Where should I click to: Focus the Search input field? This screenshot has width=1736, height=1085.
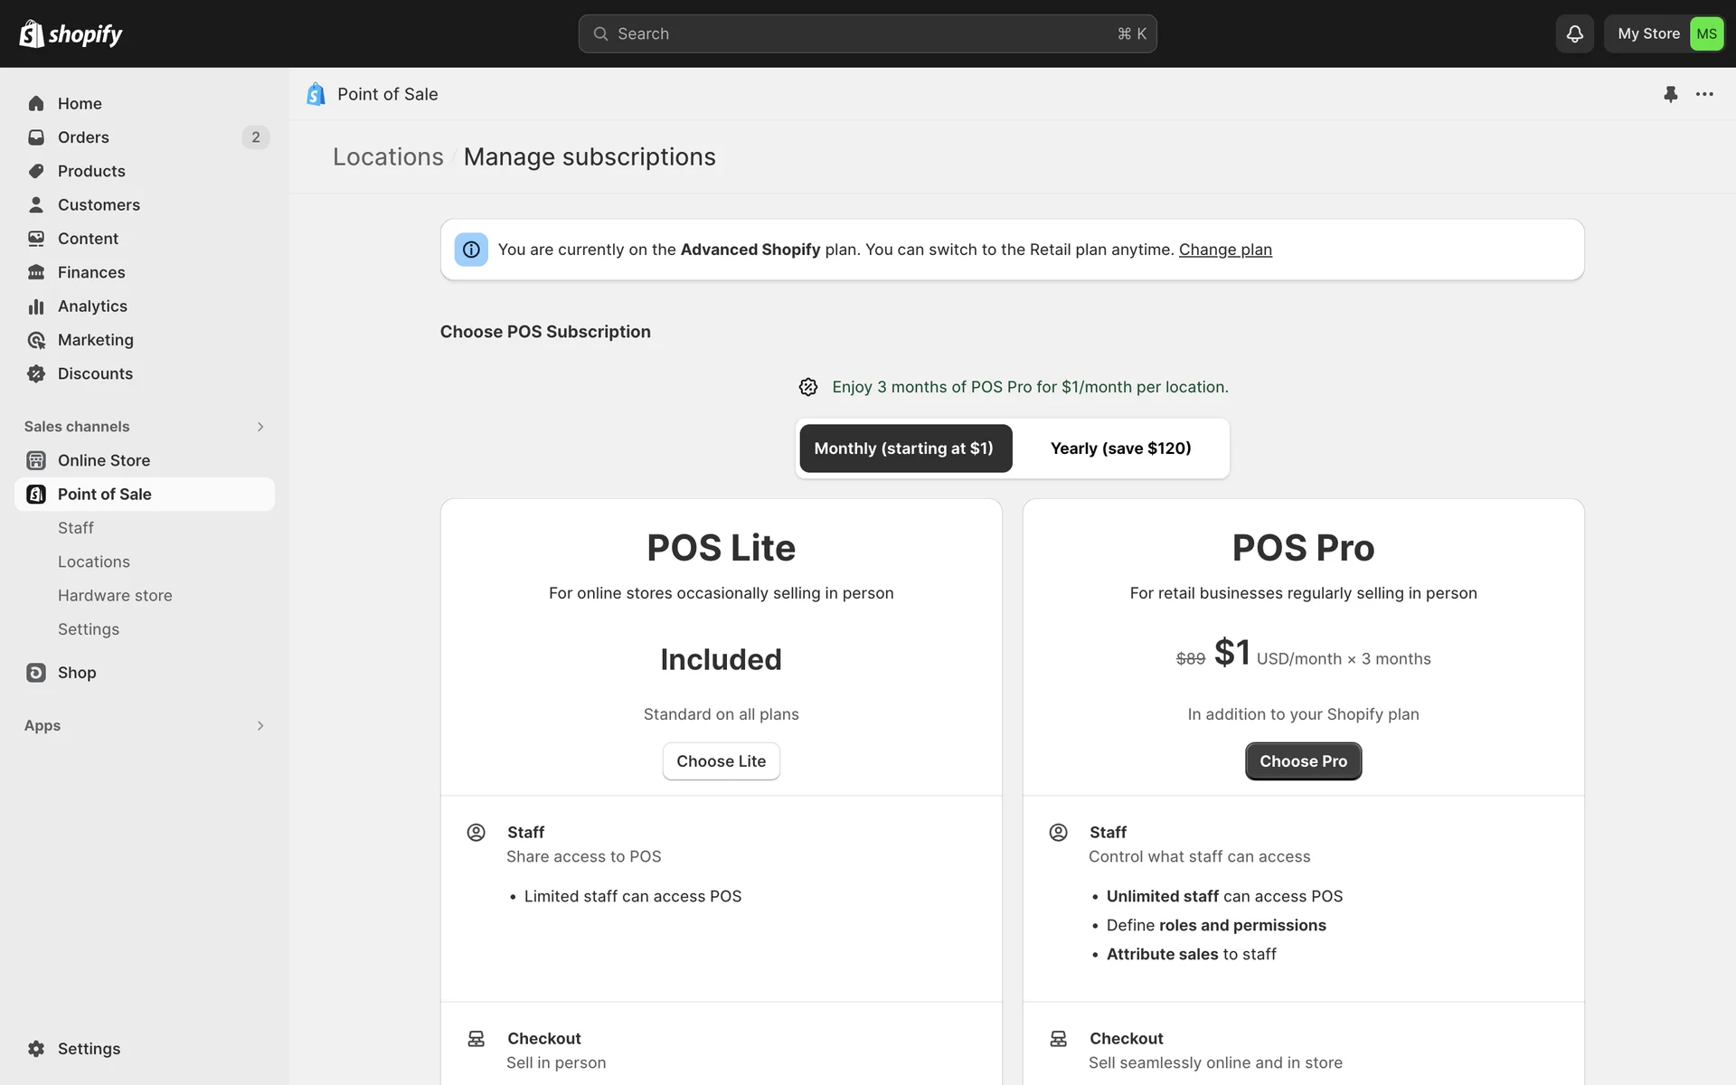(866, 33)
